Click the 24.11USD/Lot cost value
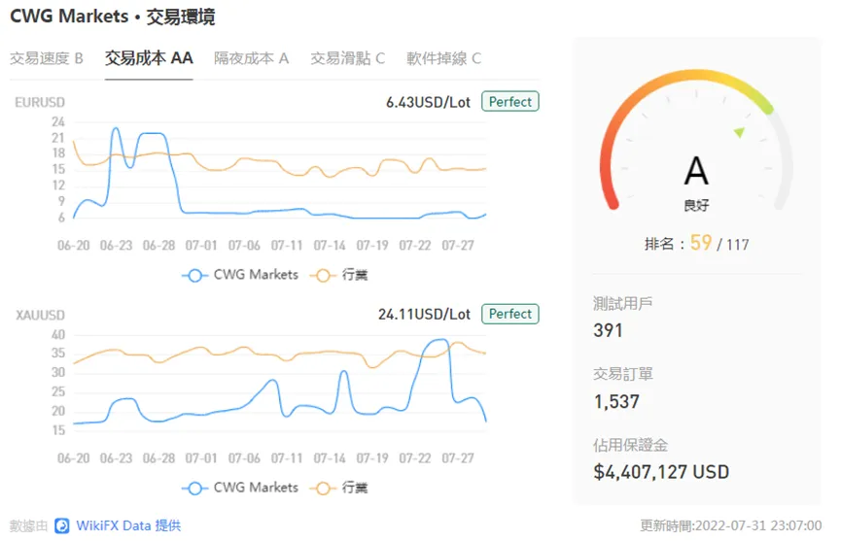 [424, 314]
